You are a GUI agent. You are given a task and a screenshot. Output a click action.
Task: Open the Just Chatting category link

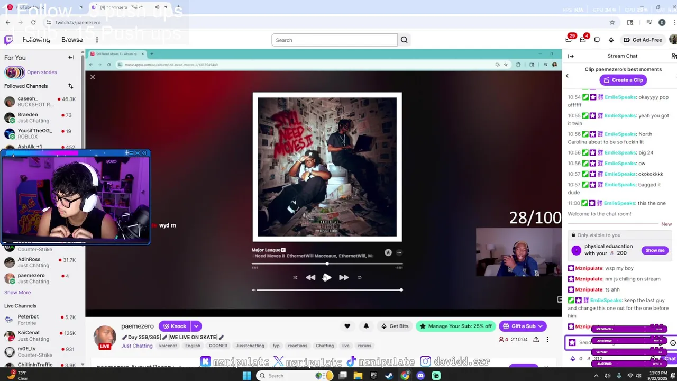click(136, 346)
